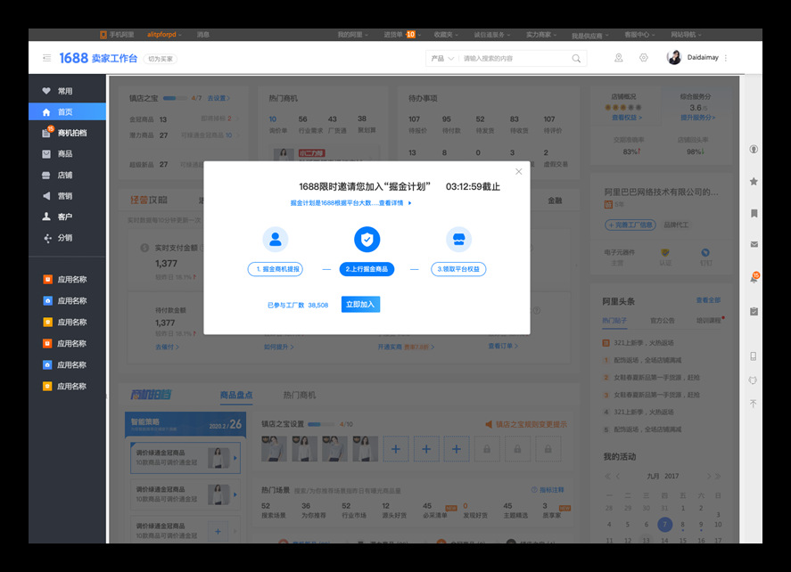Click the star icon on the right edge
Viewport: 791px width, 572px height.
(754, 182)
